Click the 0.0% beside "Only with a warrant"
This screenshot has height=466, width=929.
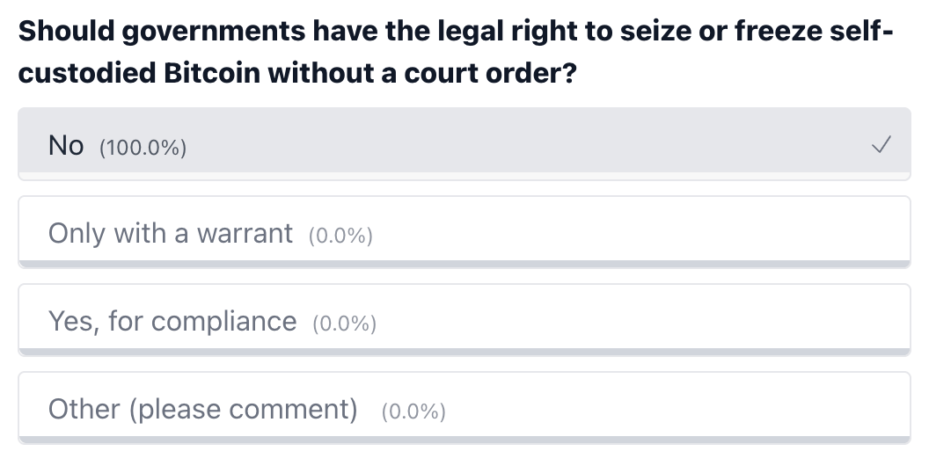pyautogui.click(x=340, y=236)
